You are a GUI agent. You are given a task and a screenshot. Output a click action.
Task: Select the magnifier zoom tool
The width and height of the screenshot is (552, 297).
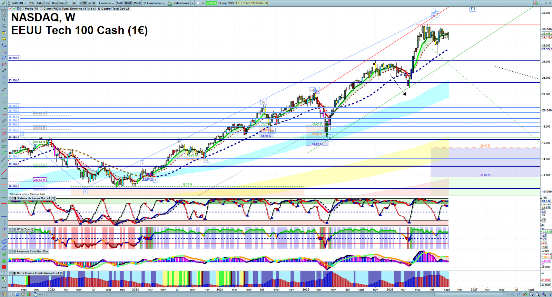[x=4, y=20]
